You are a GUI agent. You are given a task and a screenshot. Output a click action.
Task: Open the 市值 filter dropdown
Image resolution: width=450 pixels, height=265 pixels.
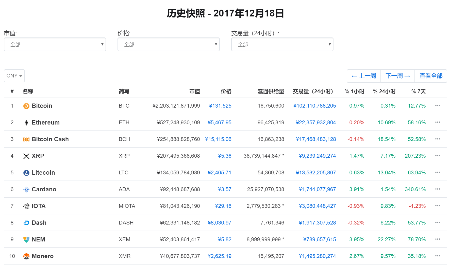click(55, 44)
